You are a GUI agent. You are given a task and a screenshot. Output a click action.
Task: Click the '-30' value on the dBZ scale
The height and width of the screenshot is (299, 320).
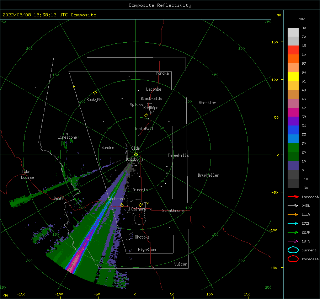click(x=305, y=188)
